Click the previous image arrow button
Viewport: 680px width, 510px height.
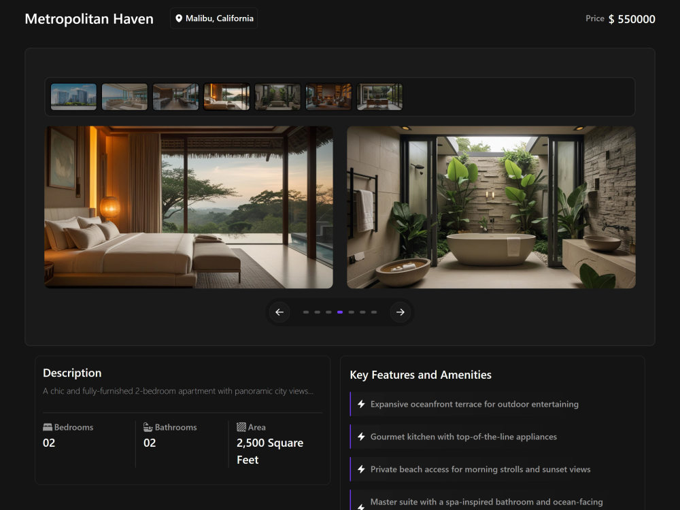tap(279, 312)
